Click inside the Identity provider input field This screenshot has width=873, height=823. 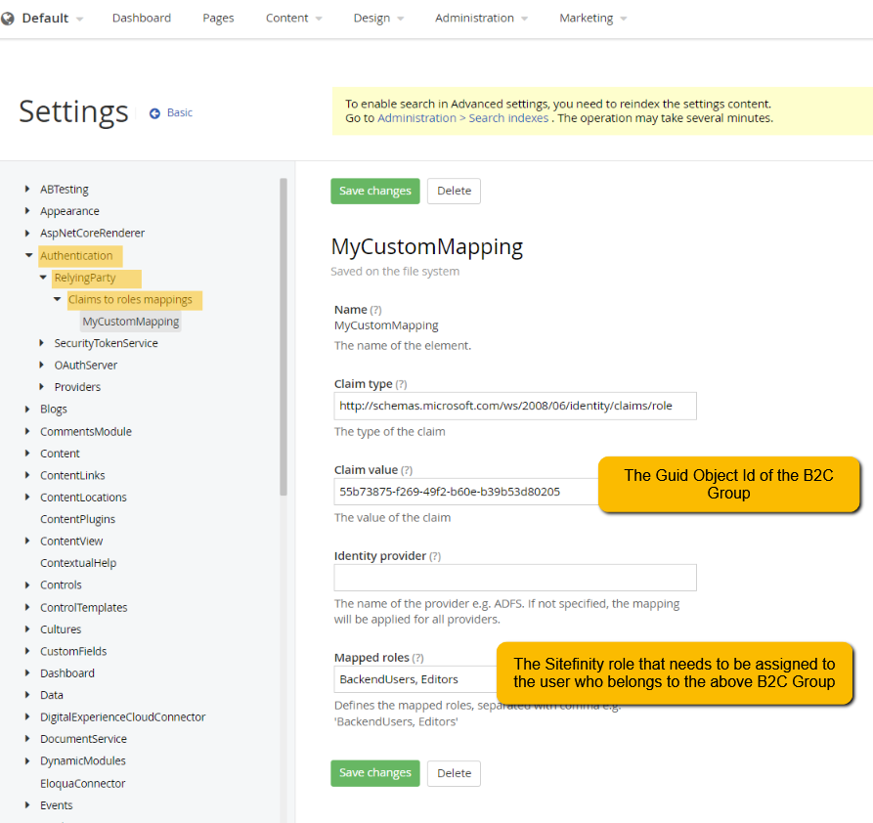coord(514,578)
